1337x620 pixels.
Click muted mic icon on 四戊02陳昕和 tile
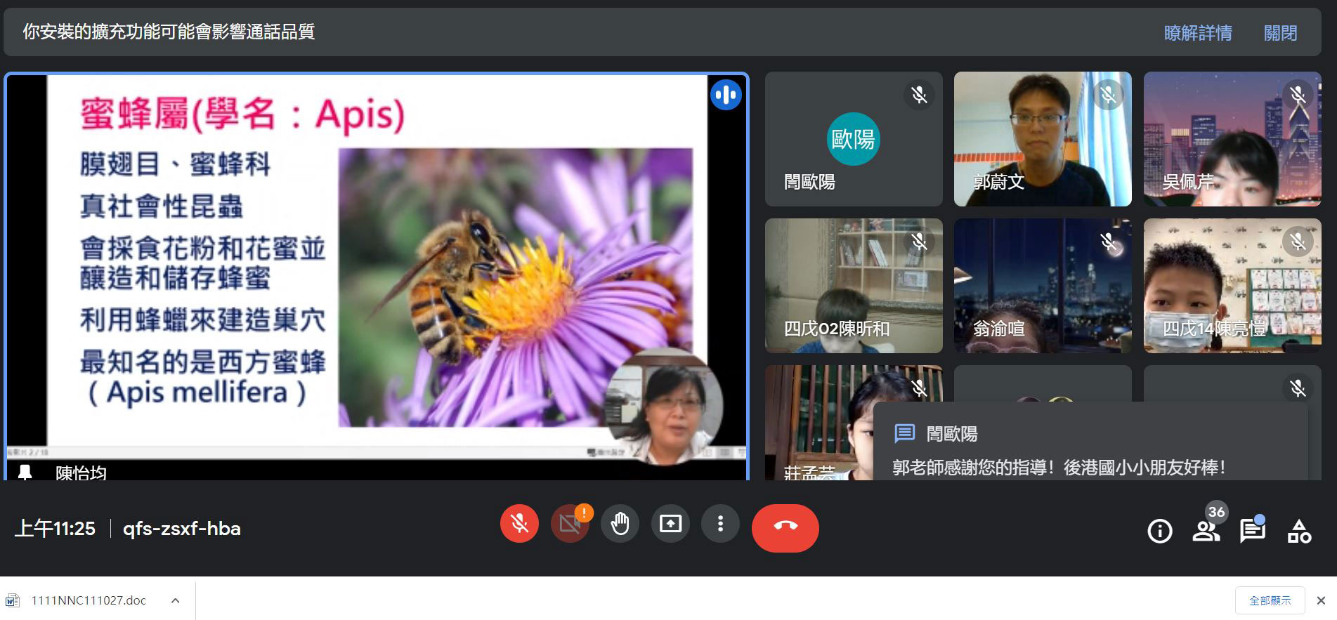(919, 242)
